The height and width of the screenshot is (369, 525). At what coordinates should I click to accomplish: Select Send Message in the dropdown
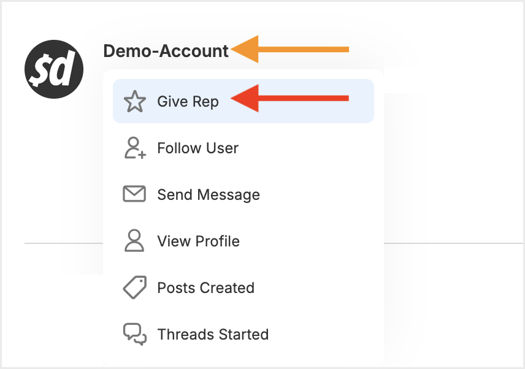209,195
